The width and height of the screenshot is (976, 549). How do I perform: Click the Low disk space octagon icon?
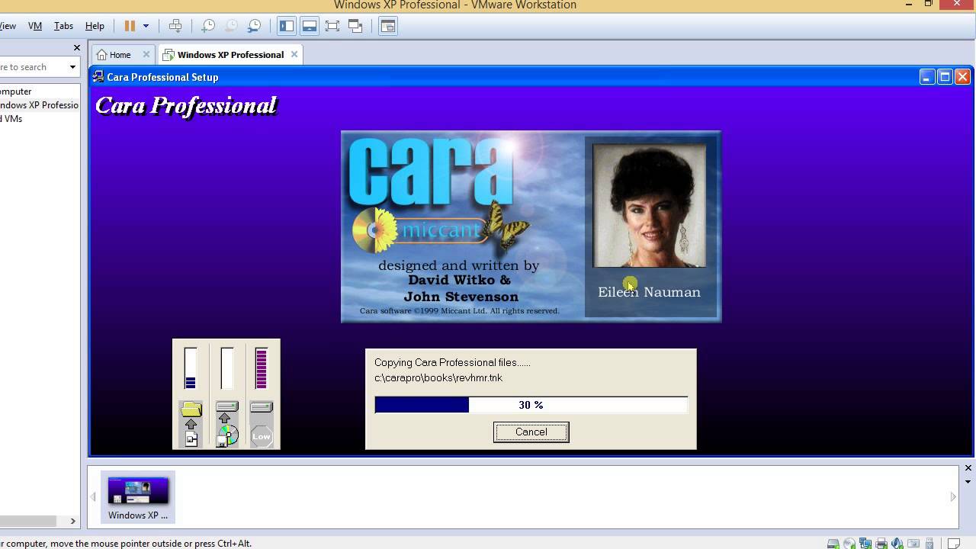point(262,436)
